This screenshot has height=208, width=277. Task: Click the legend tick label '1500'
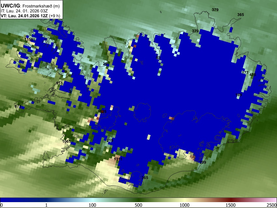pos(230,205)
